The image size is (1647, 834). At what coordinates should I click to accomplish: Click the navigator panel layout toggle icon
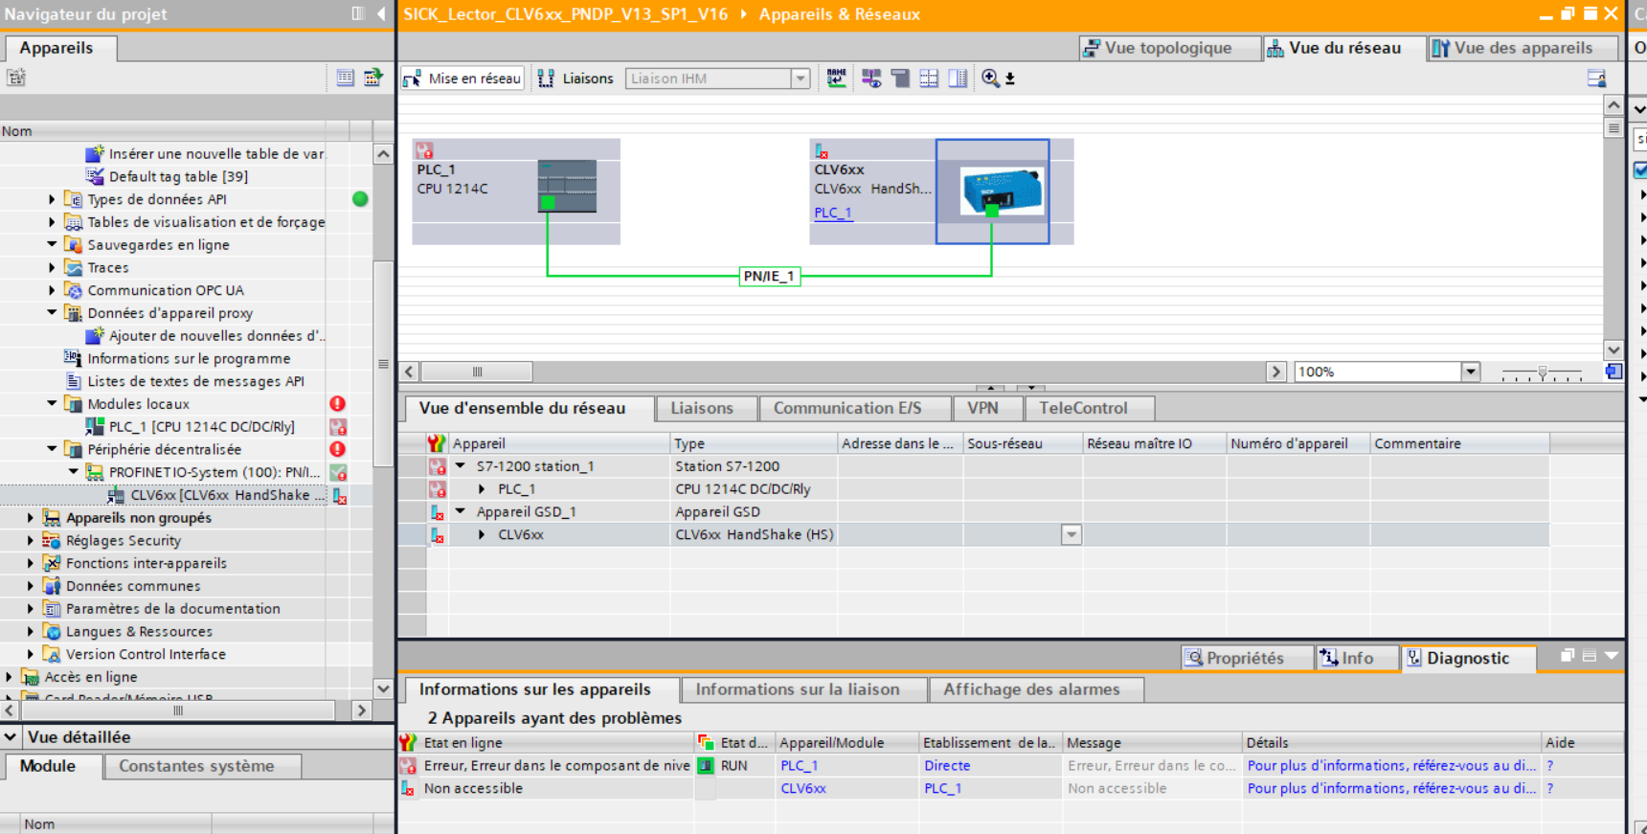coord(358,13)
